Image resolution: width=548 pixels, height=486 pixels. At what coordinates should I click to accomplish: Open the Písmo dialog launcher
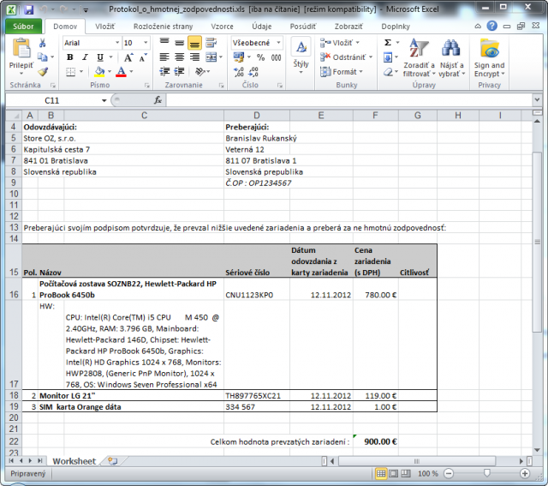click(x=146, y=85)
